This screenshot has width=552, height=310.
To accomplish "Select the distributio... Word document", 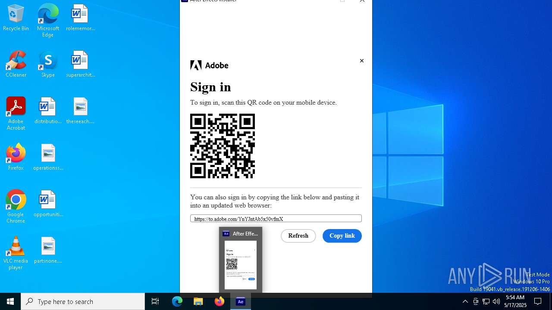I will pyautogui.click(x=48, y=111).
